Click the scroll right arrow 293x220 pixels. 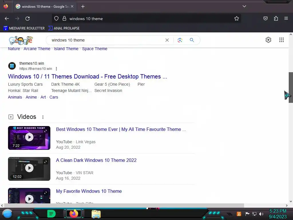click(287, 205)
